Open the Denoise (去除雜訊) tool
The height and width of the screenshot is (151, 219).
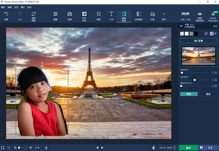coord(139,14)
